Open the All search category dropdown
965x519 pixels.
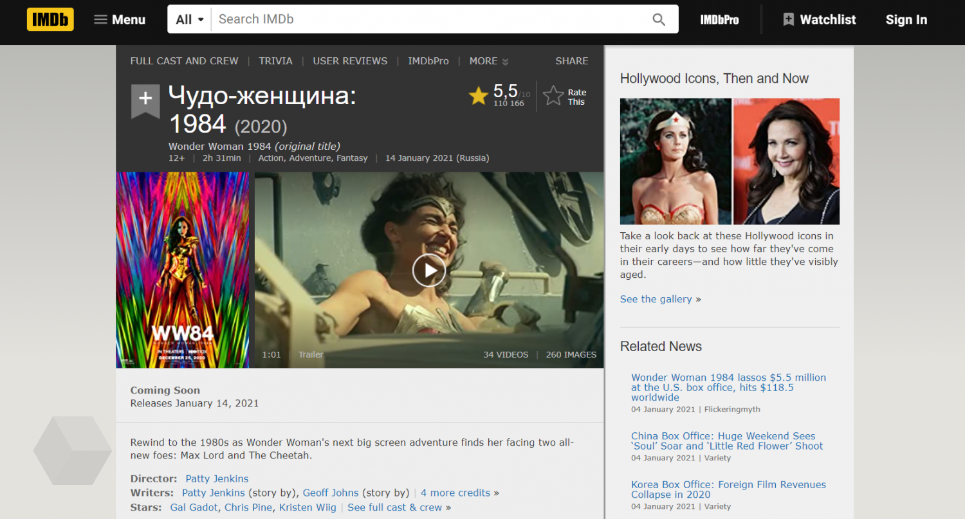point(190,19)
